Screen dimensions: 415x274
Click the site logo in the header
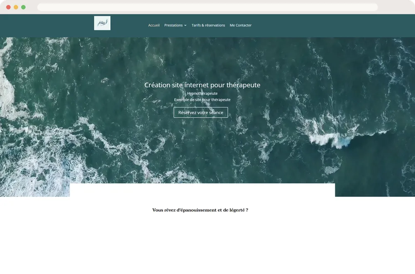coord(102,23)
